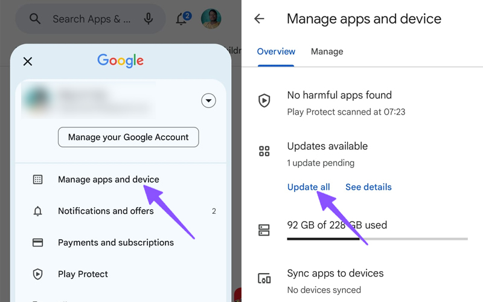Image resolution: width=483 pixels, height=302 pixels.
Task: Click the bell icon beside Notifications and offers
Action: click(37, 211)
